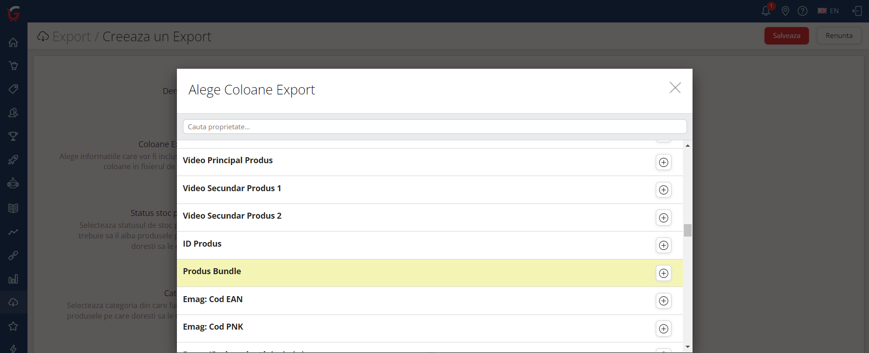Open the price tag sidebar icon
869x353 pixels.
13,89
